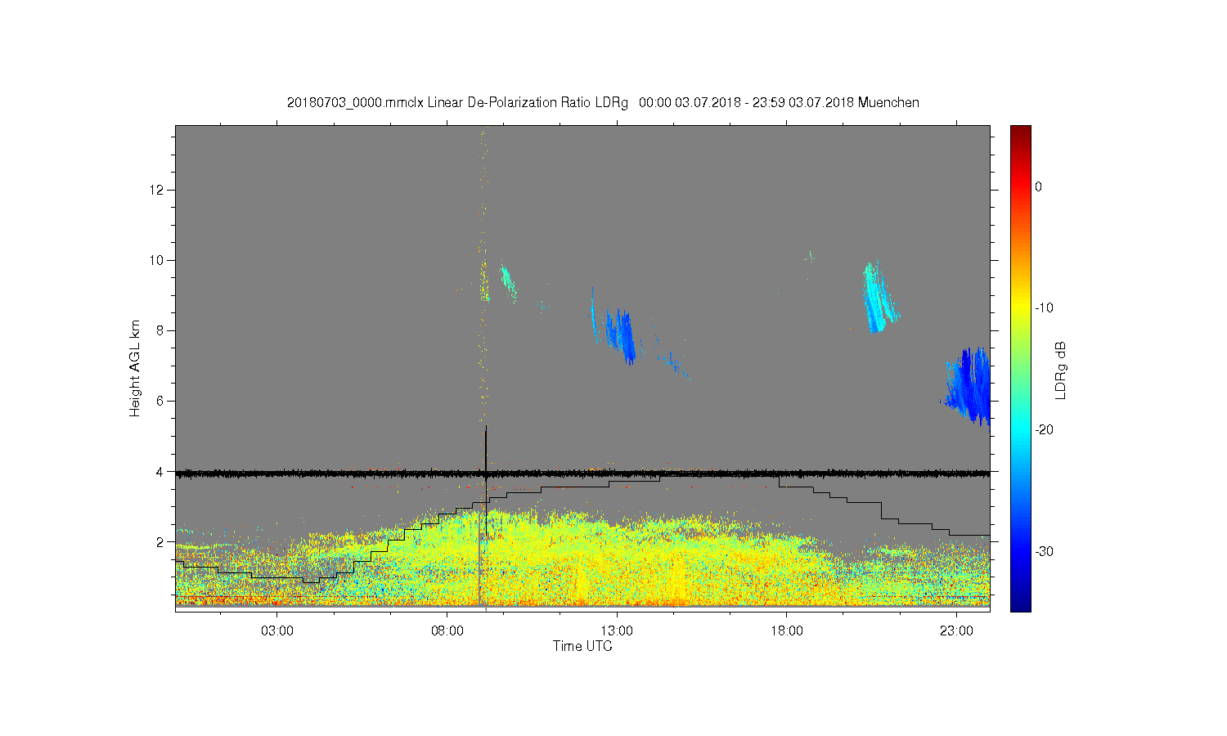This screenshot has height=736, width=1227.
Task: Click the height tick label 12
Action: coord(157,190)
